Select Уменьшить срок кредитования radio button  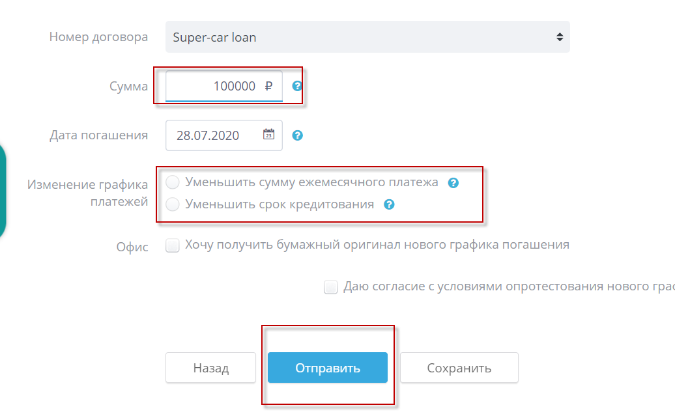pyautogui.click(x=173, y=204)
